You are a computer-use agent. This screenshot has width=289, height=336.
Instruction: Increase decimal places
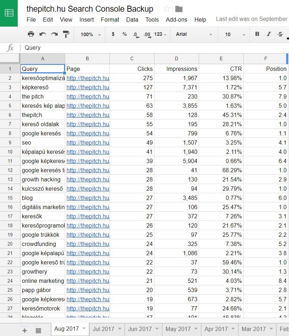coord(147,34)
